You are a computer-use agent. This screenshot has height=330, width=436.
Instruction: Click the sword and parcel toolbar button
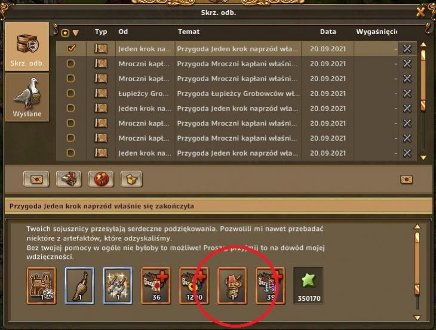(x=69, y=179)
